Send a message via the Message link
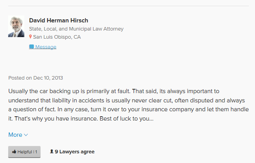This screenshot has height=163, width=255. (46, 47)
